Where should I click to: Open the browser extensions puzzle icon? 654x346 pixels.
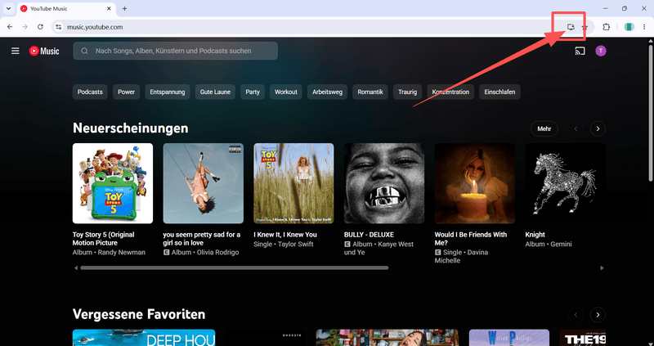tap(606, 27)
